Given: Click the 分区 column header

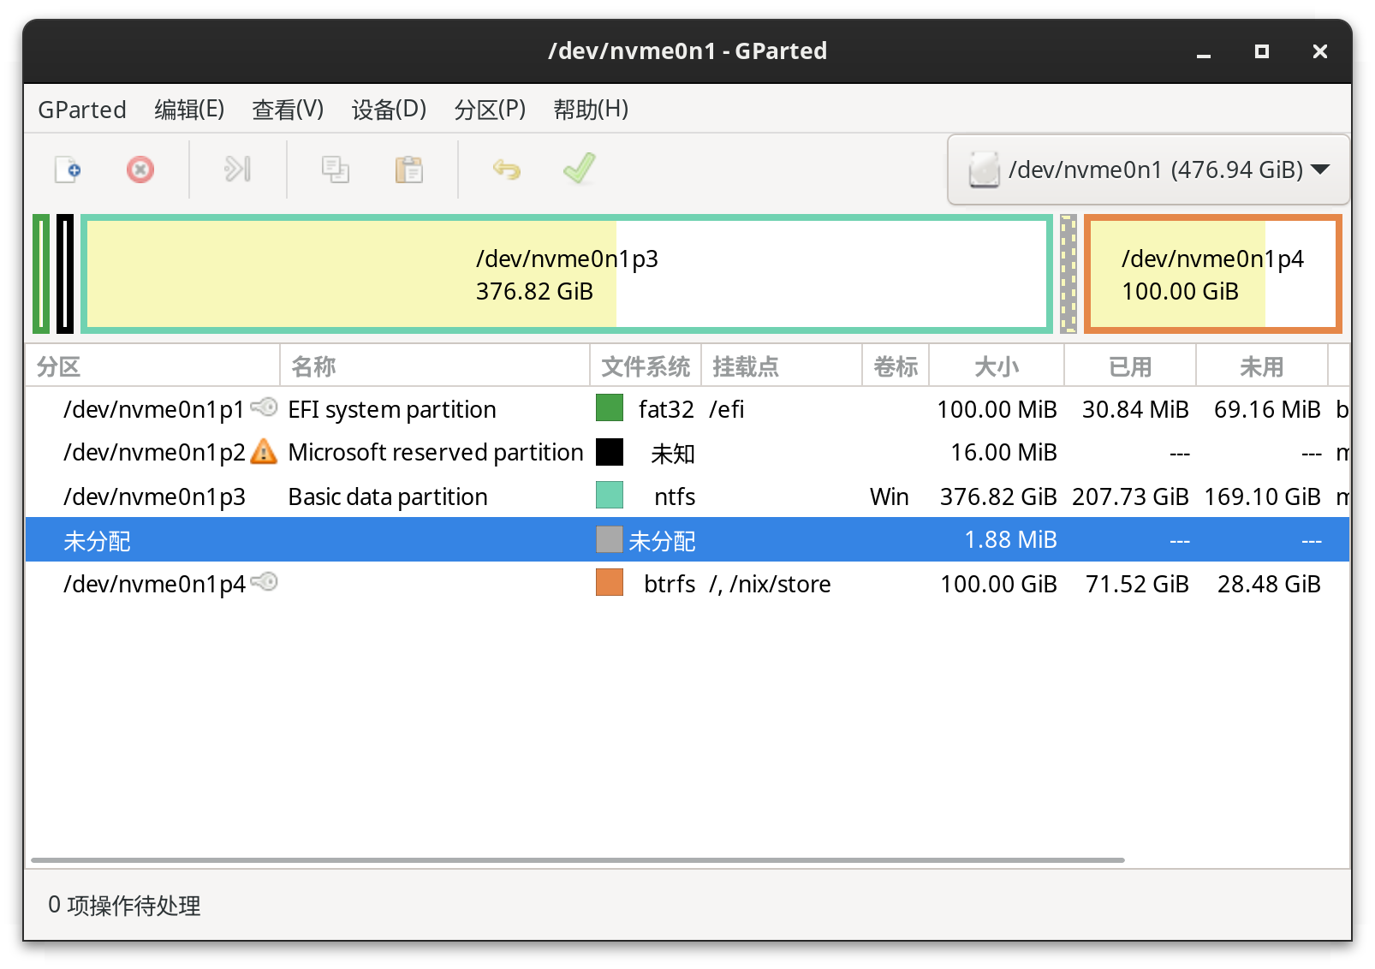Looking at the screenshot, I should 152,366.
